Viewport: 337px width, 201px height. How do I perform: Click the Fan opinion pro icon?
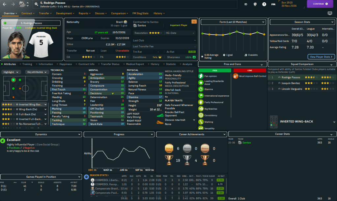pos(201,76)
